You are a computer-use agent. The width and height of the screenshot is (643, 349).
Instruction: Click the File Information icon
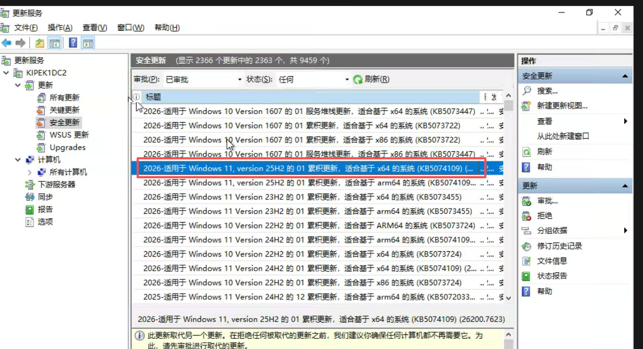[x=526, y=261]
